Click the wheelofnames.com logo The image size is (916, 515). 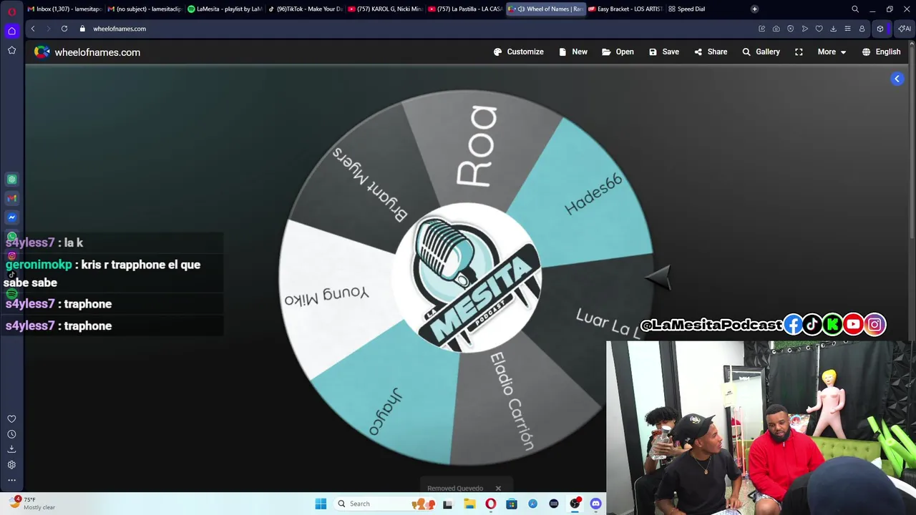tap(87, 52)
